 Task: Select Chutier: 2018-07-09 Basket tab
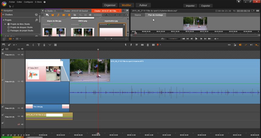[76, 11]
